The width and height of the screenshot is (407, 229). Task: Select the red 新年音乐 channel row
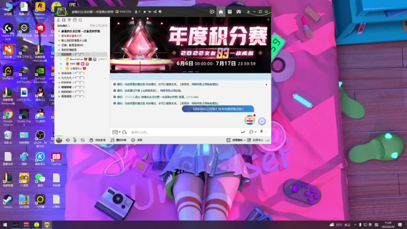click(x=71, y=36)
